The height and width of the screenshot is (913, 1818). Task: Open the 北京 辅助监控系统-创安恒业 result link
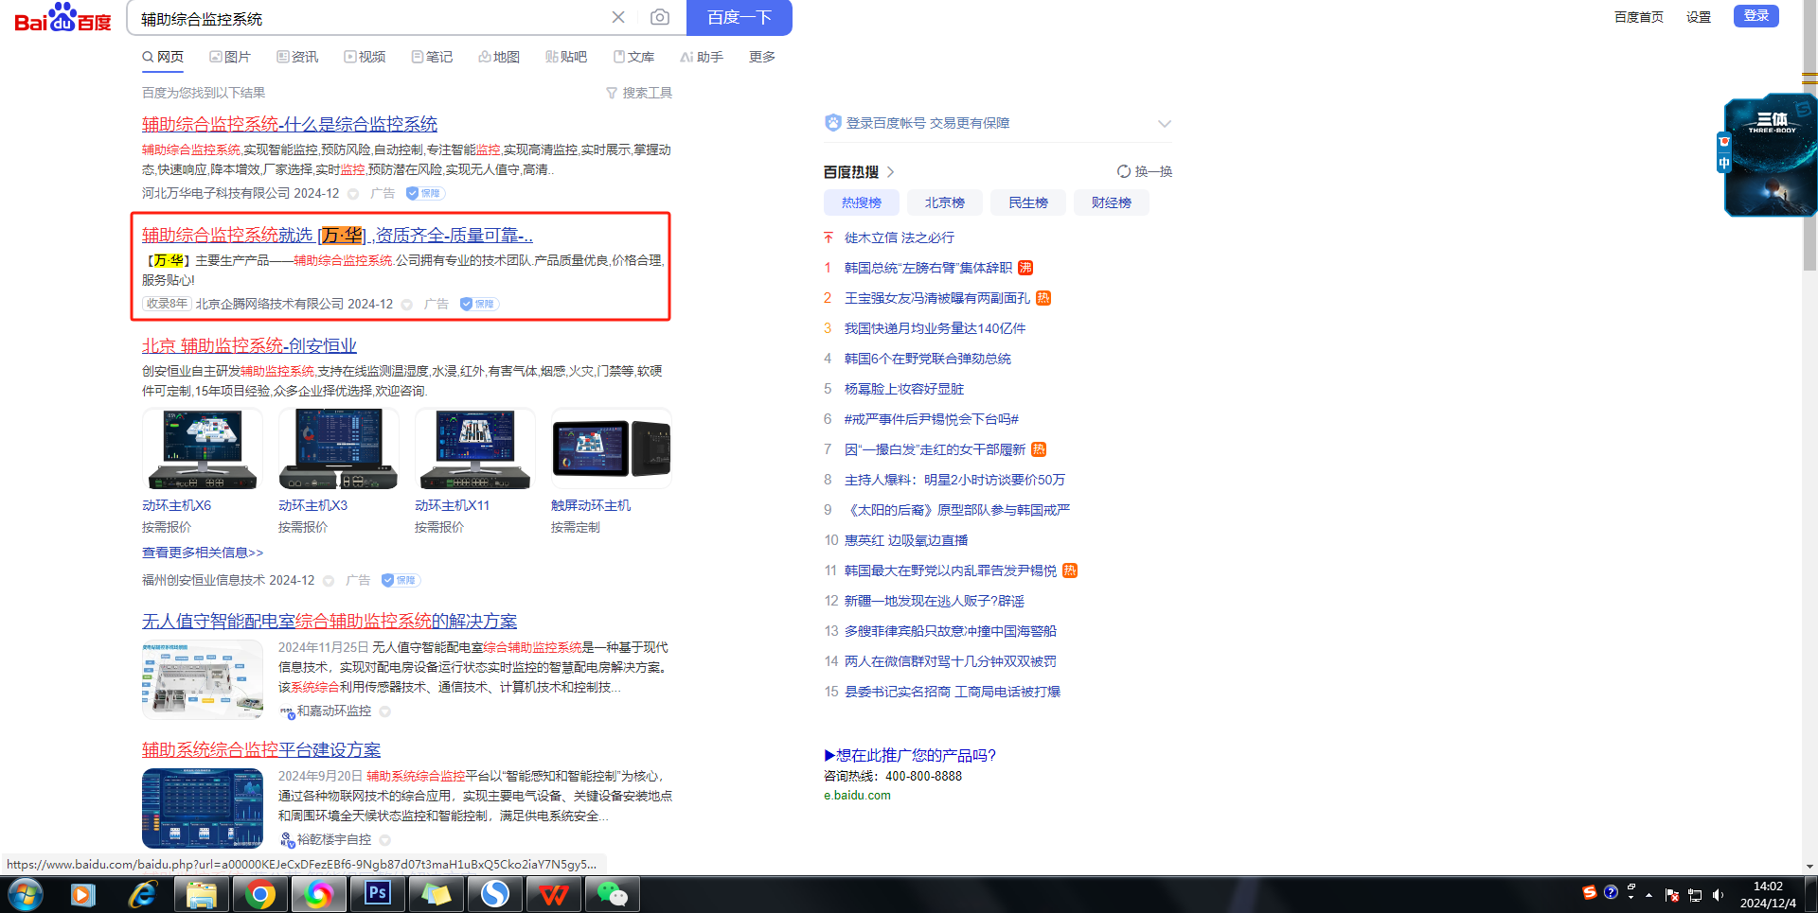[x=249, y=345]
